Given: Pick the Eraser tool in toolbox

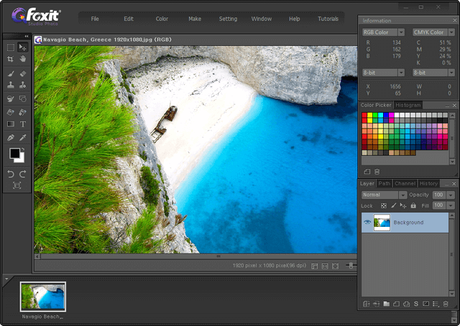Looking at the screenshot, I should tap(23, 73).
